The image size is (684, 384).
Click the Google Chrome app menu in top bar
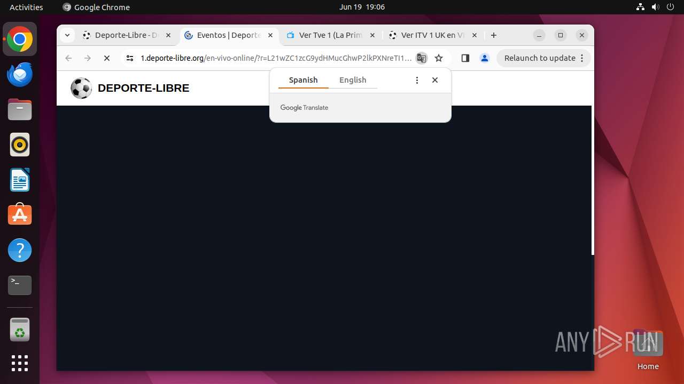tap(96, 7)
